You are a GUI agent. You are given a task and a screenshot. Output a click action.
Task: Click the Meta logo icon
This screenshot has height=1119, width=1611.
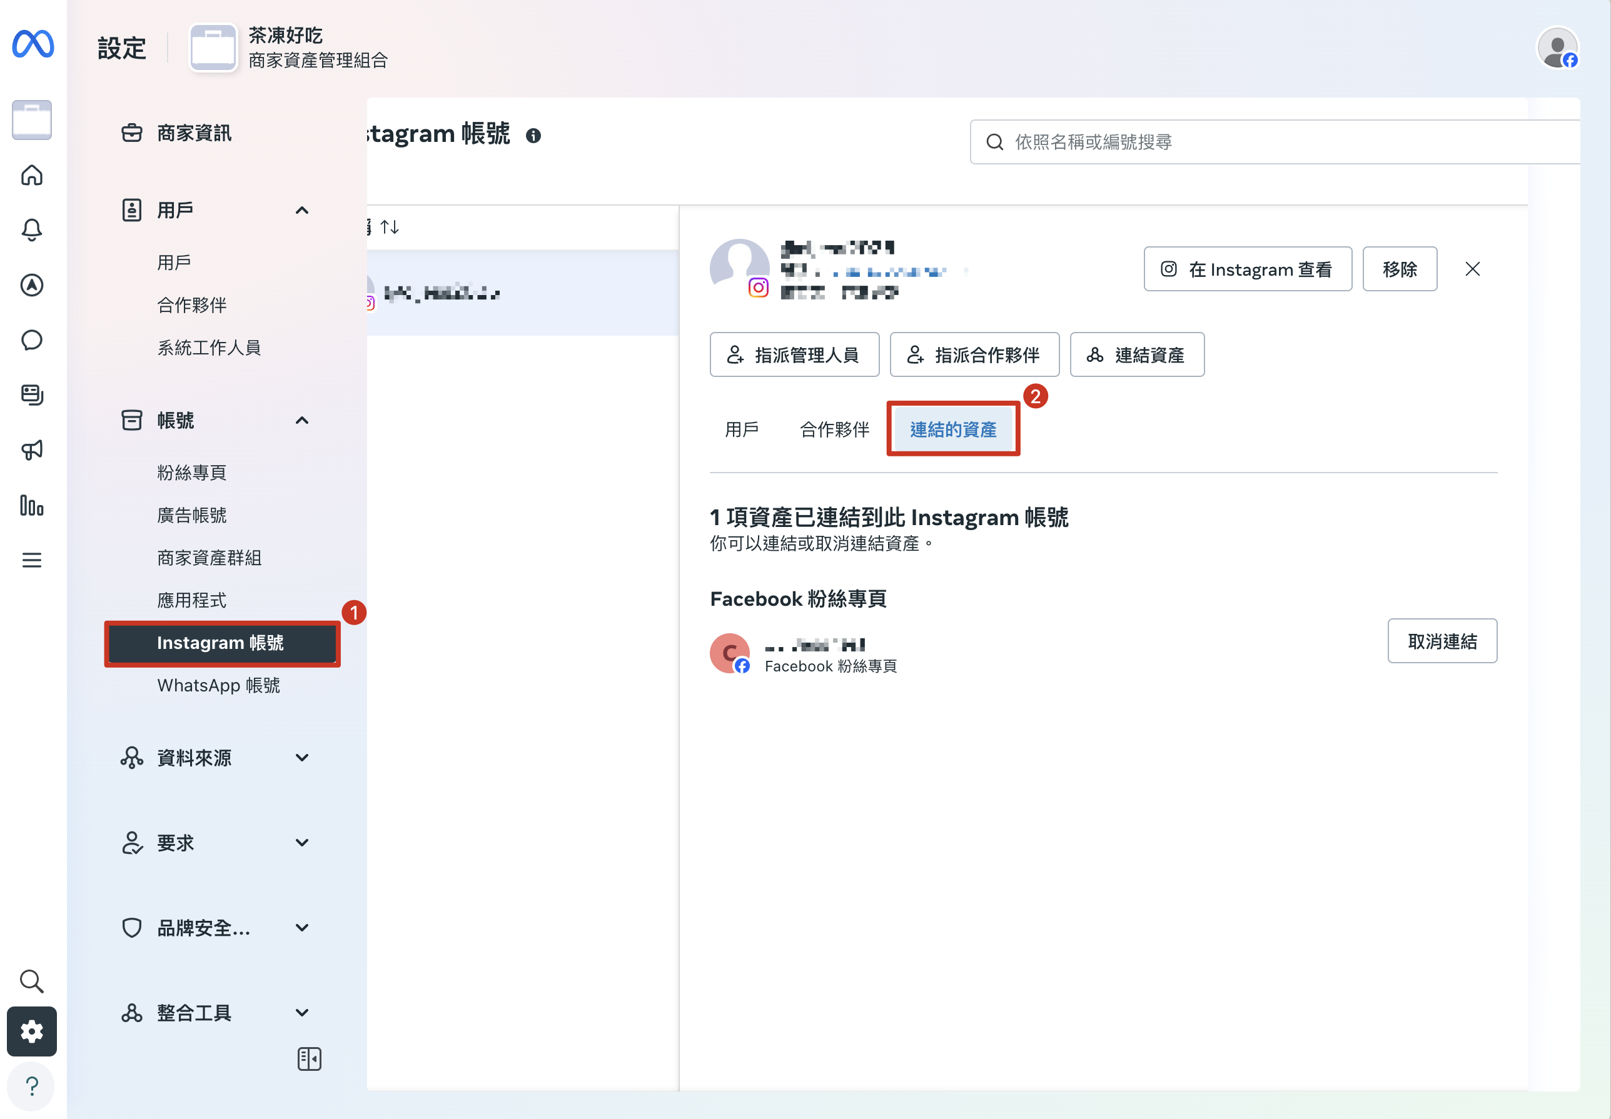33,44
